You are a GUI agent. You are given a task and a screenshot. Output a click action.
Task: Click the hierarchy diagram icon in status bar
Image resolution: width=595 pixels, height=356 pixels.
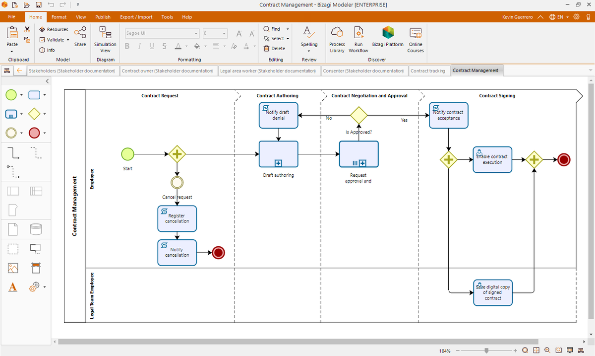click(x=581, y=351)
